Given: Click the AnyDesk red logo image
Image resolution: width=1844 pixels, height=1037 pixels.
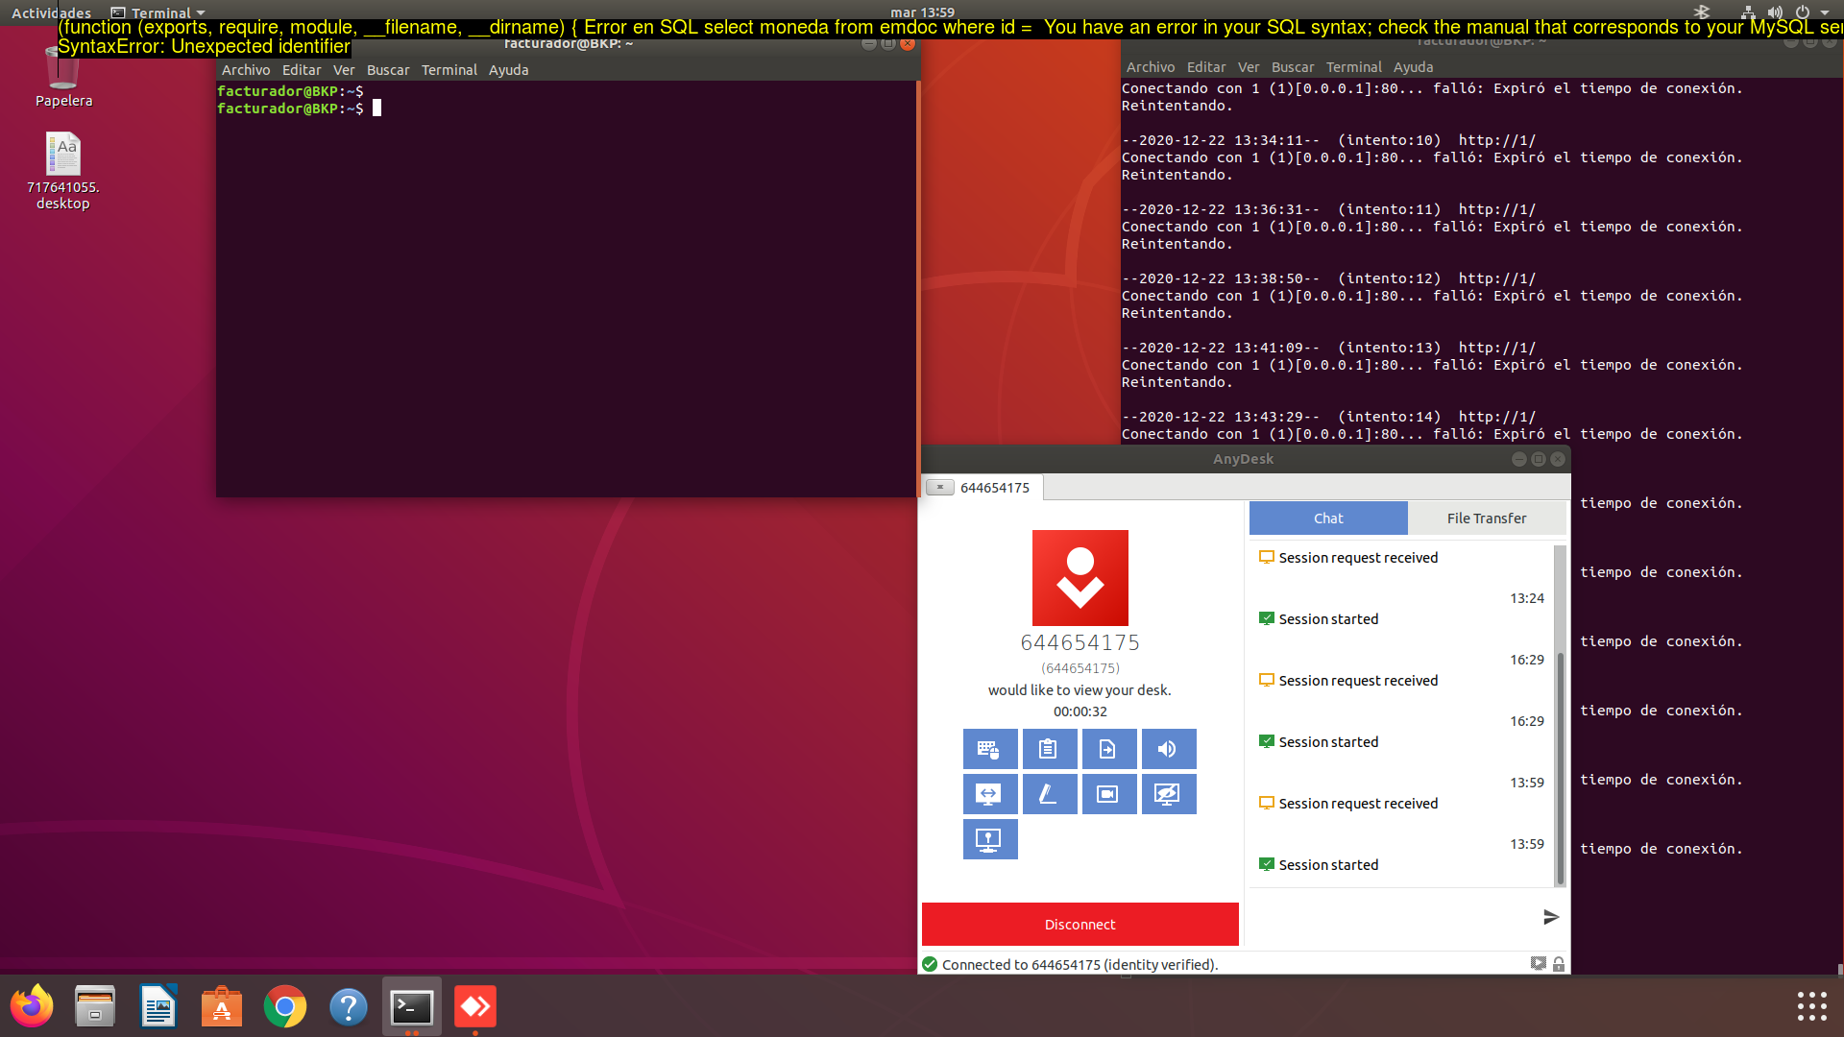Looking at the screenshot, I should (x=1080, y=578).
